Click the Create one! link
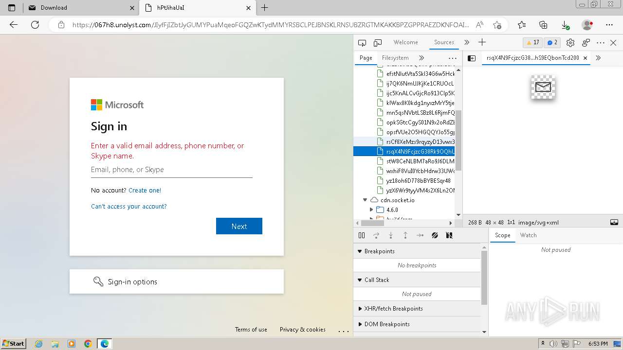 145,190
